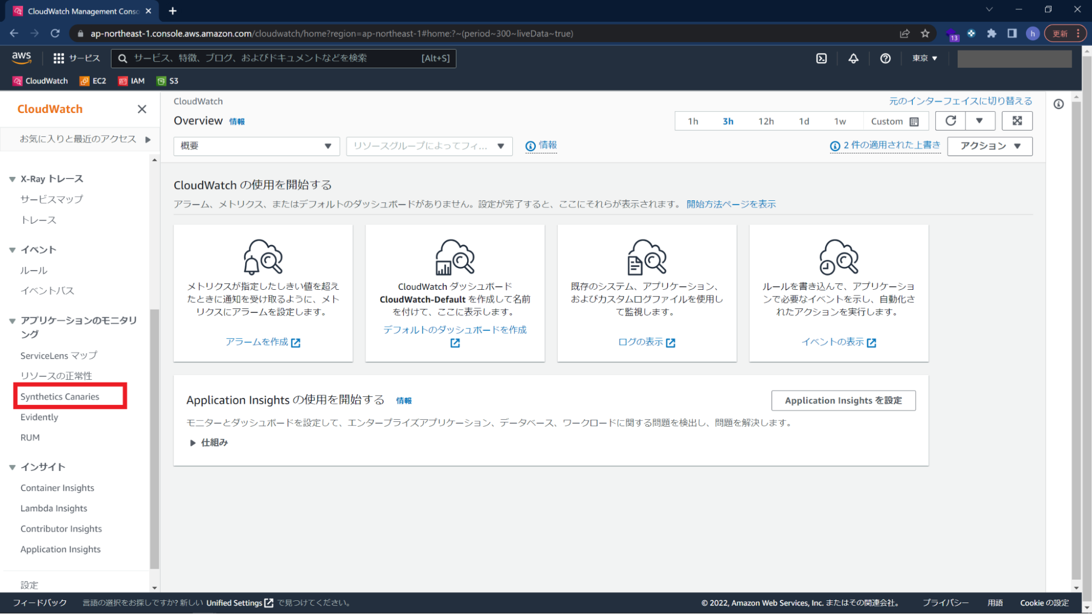This screenshot has width=1092, height=614.
Task: Open Lambda Insights in sidebar
Action: tap(54, 509)
